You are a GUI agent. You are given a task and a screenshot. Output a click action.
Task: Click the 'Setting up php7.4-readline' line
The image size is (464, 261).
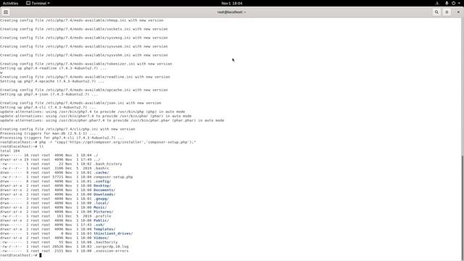click(53, 68)
